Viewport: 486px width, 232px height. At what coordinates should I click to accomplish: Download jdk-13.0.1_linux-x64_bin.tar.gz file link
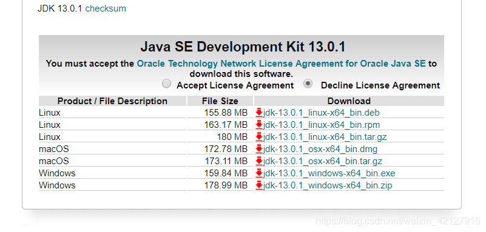tap(325, 137)
